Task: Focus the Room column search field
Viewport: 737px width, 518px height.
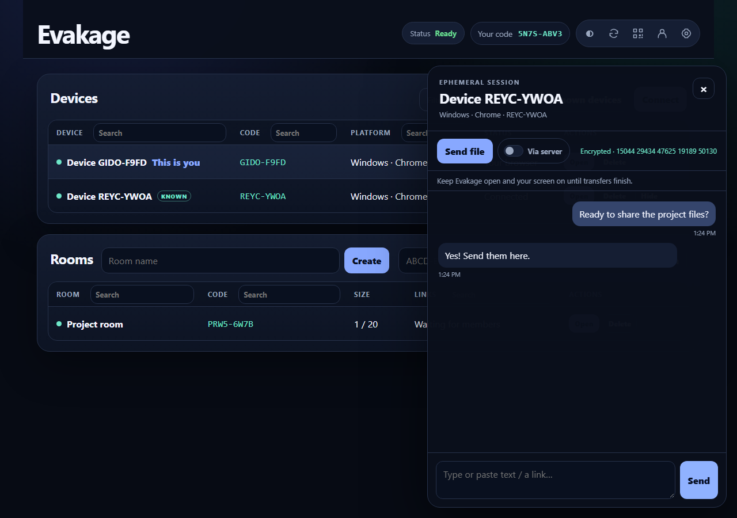Action: tap(142, 295)
